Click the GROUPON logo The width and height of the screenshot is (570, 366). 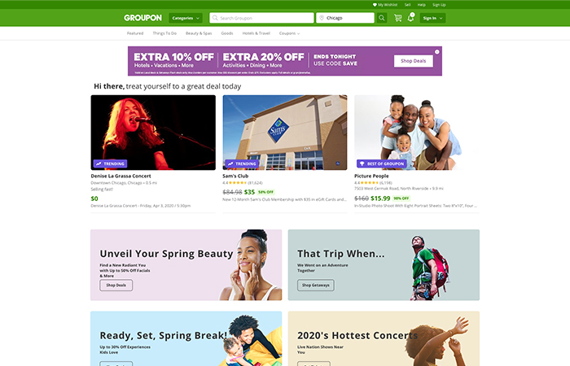click(x=142, y=18)
